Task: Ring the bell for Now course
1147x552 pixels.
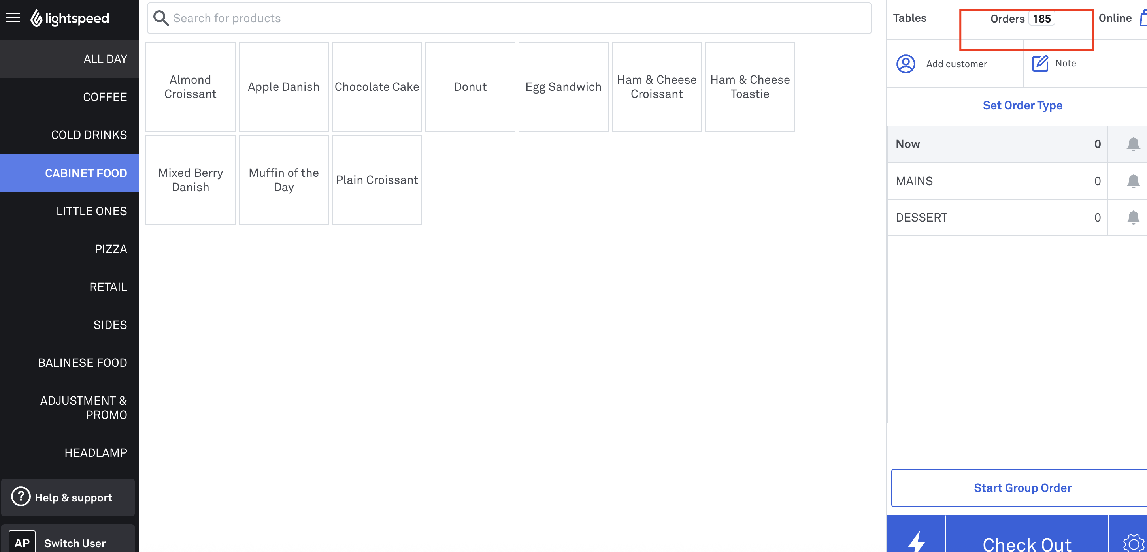Action: click(x=1133, y=144)
